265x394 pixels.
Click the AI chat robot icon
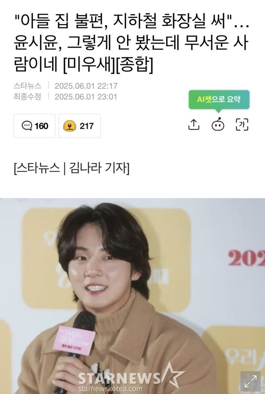point(218,124)
